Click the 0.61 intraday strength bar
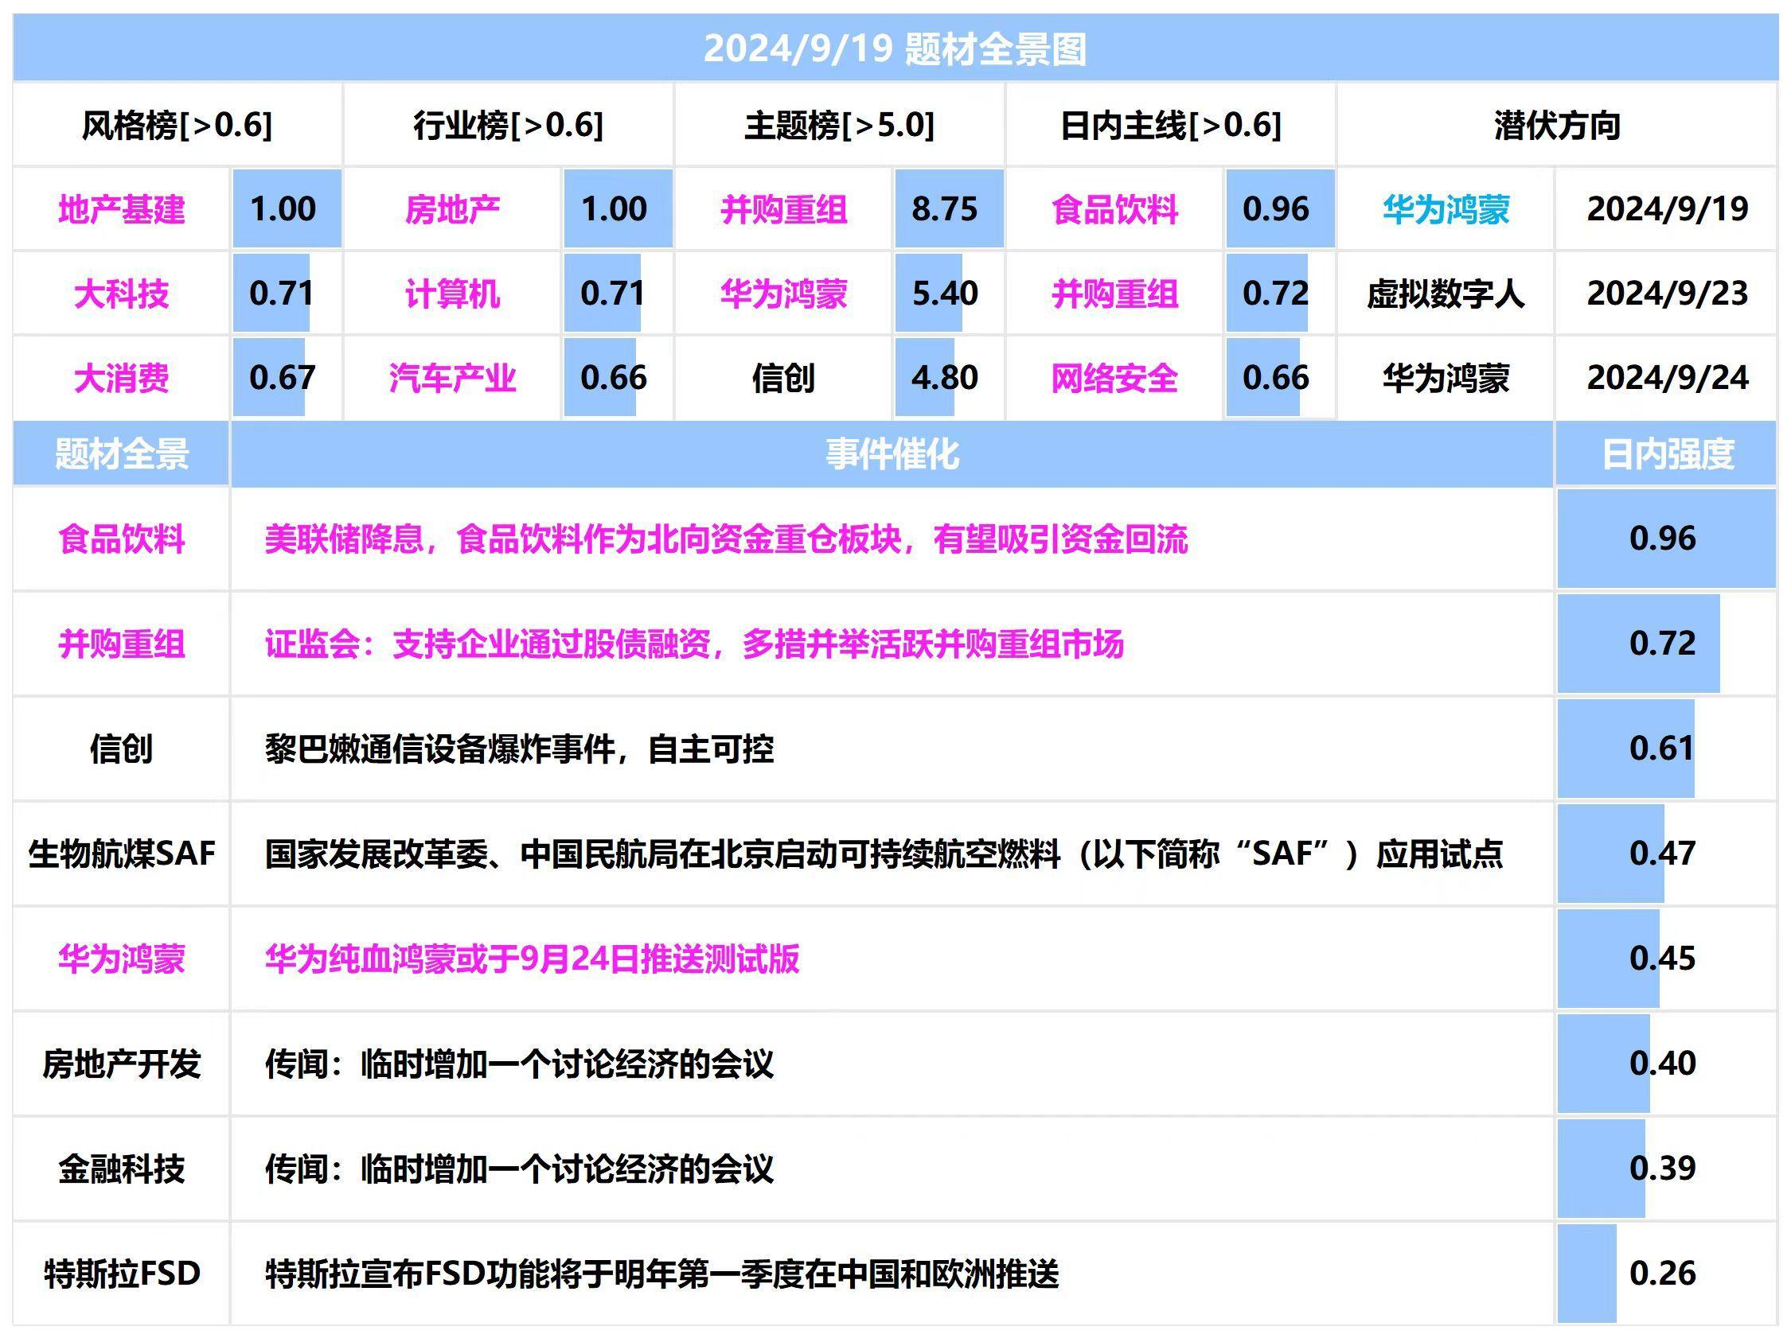The image size is (1791, 1338). click(x=1625, y=749)
